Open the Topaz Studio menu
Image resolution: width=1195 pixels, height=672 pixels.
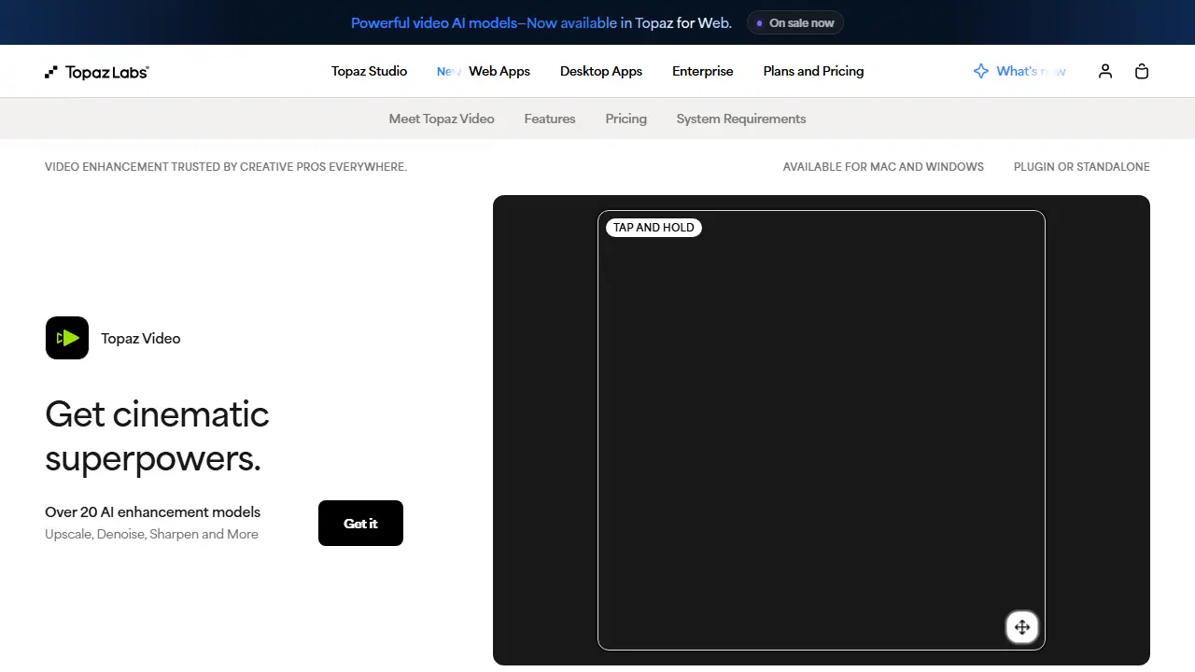coord(369,71)
